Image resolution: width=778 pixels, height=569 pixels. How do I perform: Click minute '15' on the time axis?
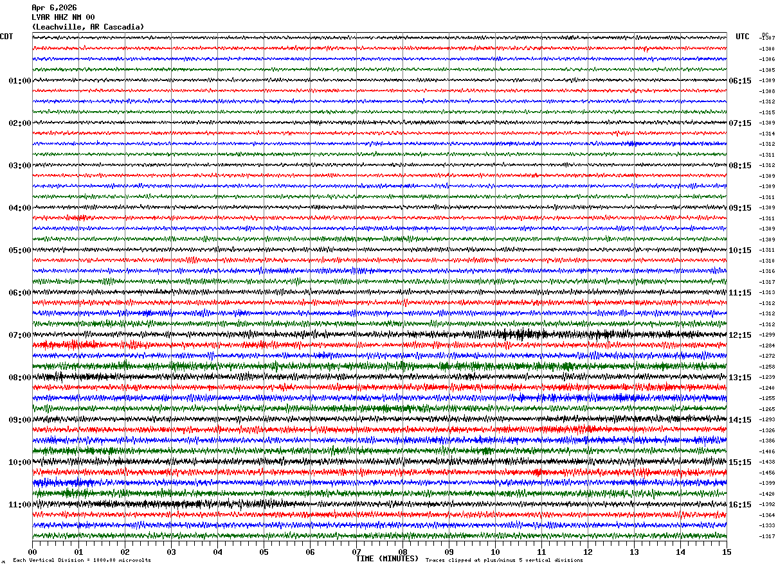tap(726, 552)
